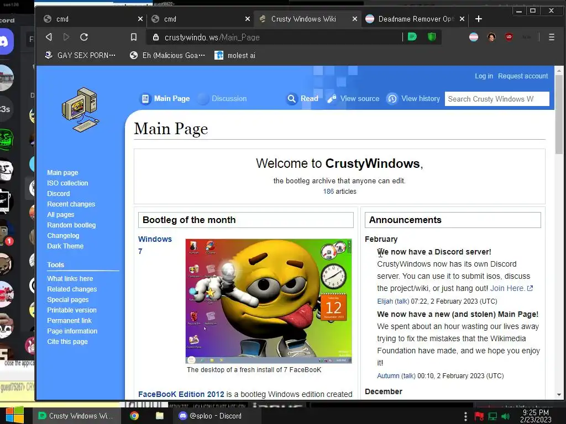Screen dimensions: 566x424
Task: Open the molest ai bookmark
Action: pyautogui.click(x=235, y=55)
